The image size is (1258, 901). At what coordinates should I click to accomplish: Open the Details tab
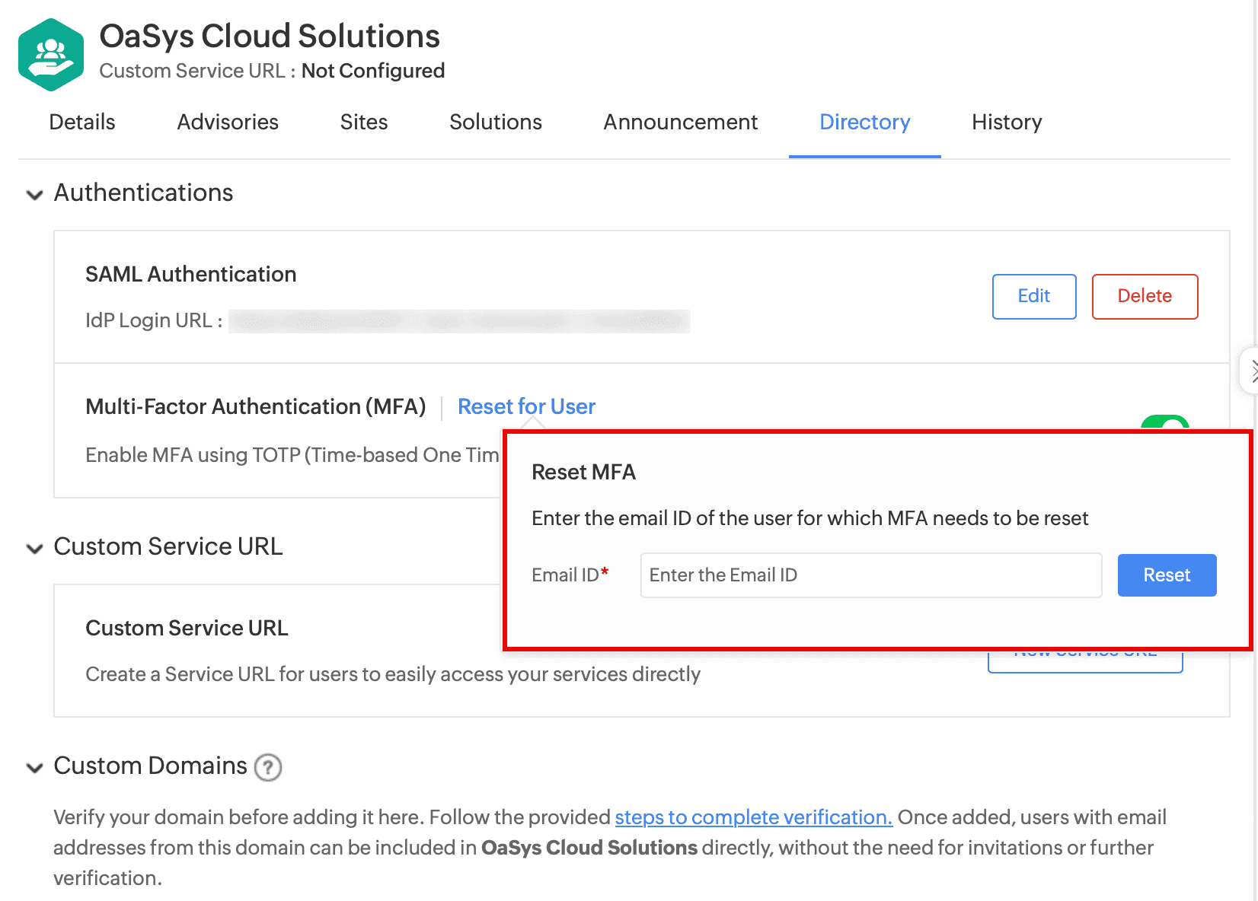(x=82, y=123)
